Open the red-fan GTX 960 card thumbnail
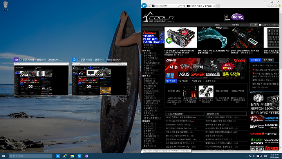This screenshot has height=159, width=282. point(181,38)
